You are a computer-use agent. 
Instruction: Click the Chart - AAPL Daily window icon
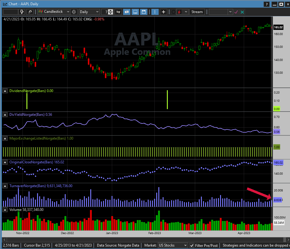click(5, 4)
